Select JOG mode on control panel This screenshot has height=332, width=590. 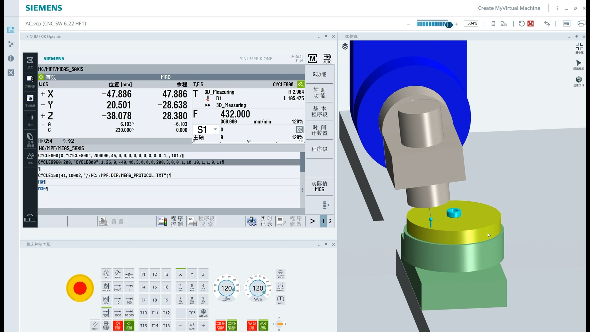(x=106, y=274)
